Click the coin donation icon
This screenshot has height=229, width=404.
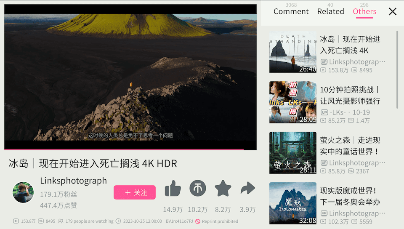point(198,189)
